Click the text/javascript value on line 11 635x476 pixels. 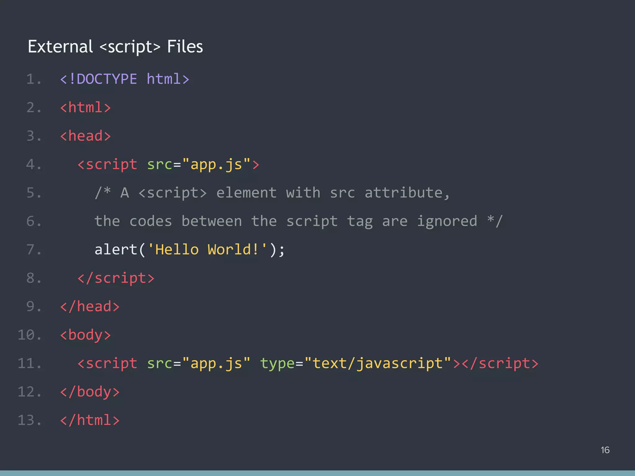[378, 363]
